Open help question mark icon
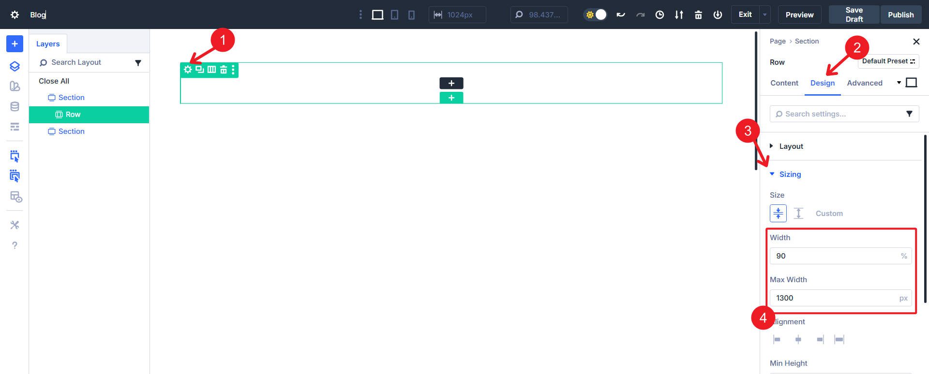Screen dimensions: 929x374 [15, 245]
